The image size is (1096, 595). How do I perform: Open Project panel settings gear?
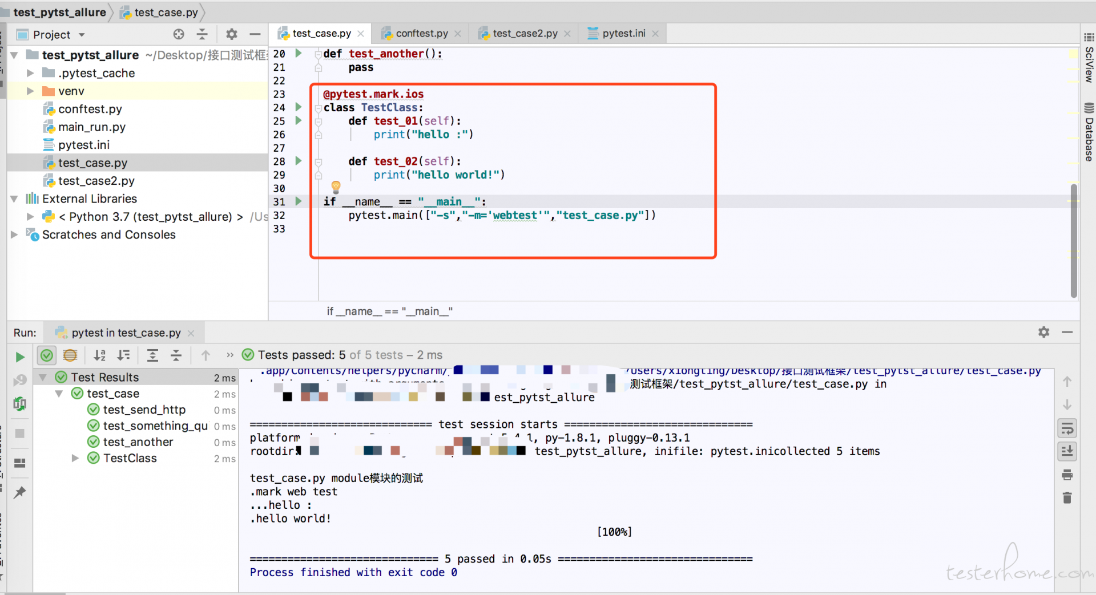[231, 34]
